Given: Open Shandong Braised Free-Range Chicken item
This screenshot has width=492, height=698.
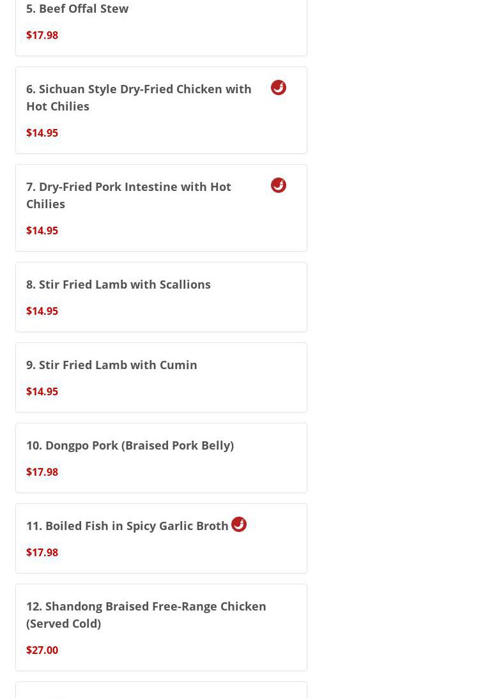Looking at the screenshot, I should 146,614.
